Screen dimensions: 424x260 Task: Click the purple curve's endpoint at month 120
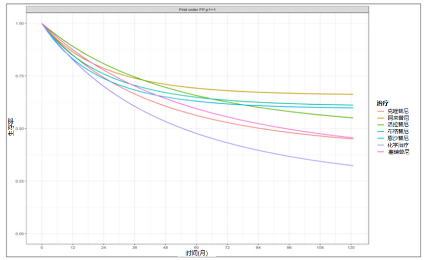[352, 165]
